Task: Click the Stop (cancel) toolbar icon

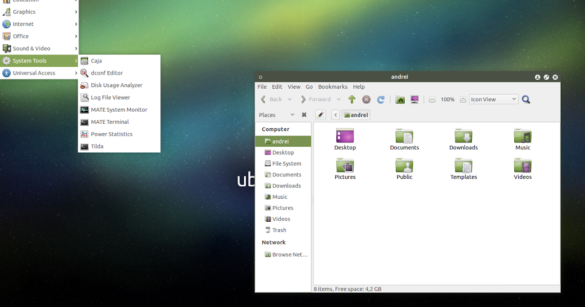Action: point(366,99)
